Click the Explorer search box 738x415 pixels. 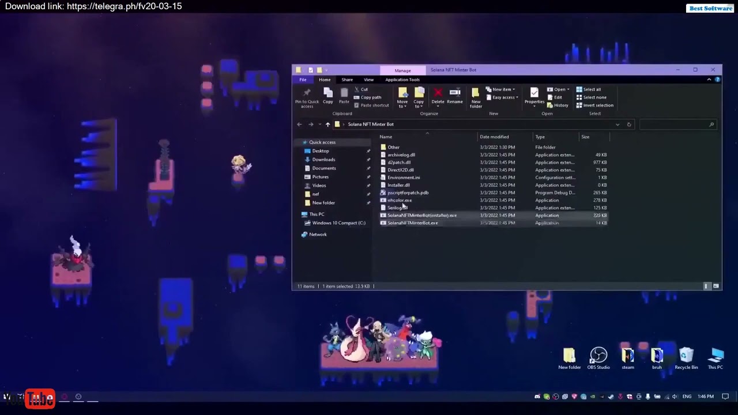pos(677,124)
